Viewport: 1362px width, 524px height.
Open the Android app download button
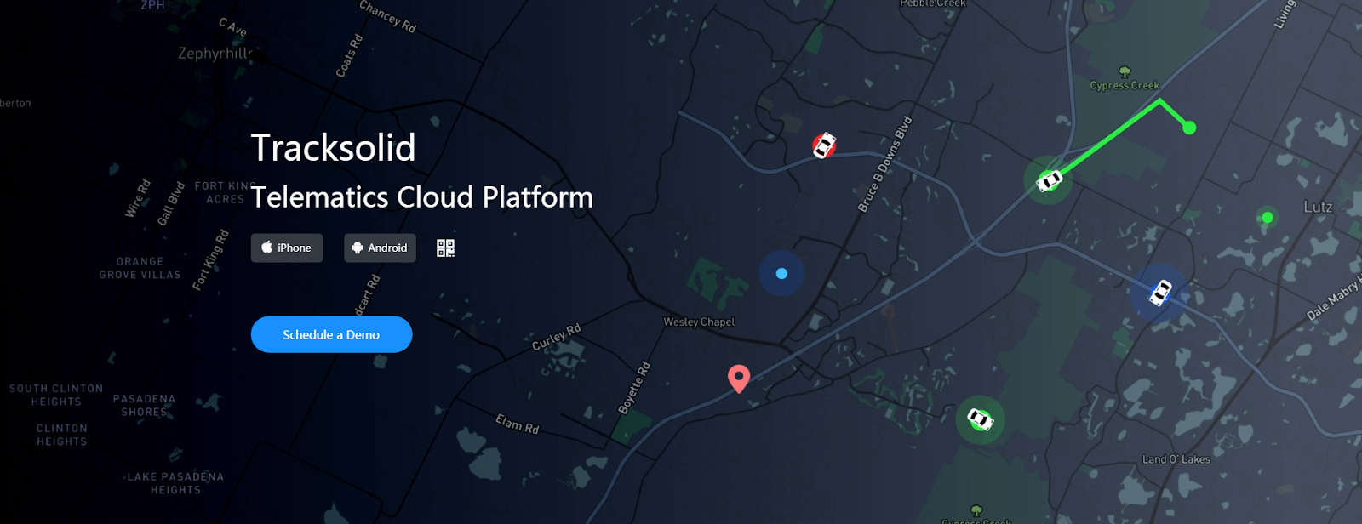coord(380,248)
